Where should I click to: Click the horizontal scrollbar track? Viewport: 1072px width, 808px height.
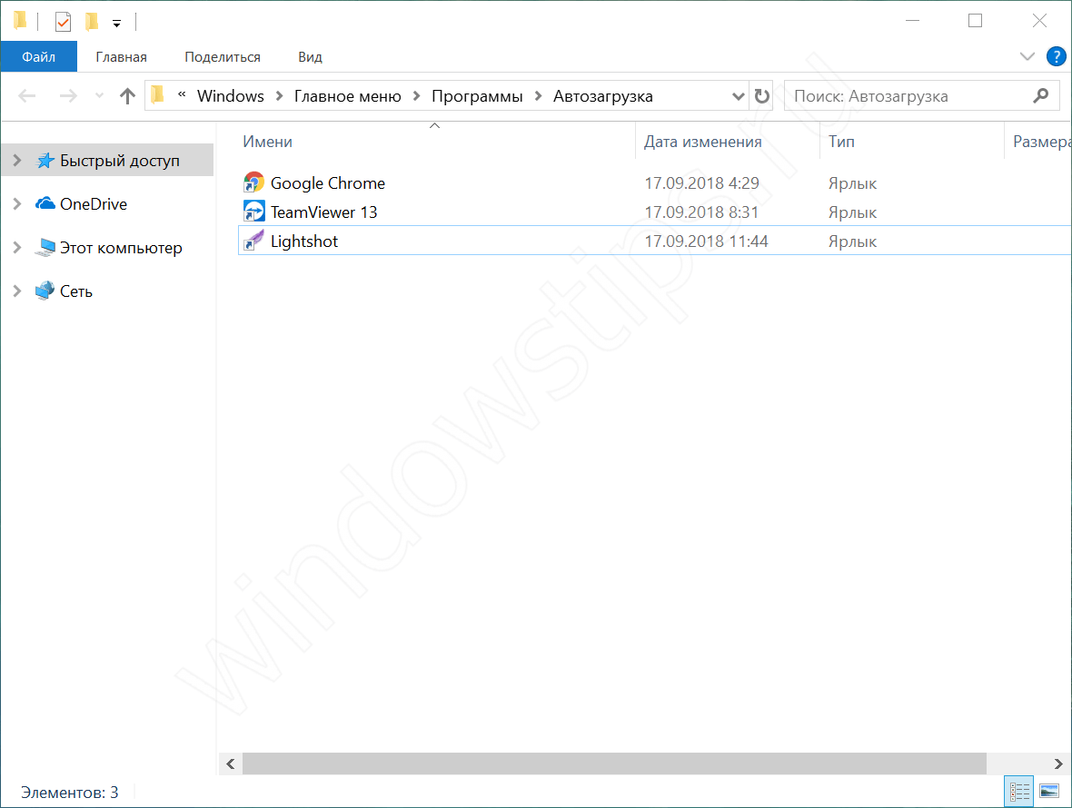click(x=1017, y=764)
